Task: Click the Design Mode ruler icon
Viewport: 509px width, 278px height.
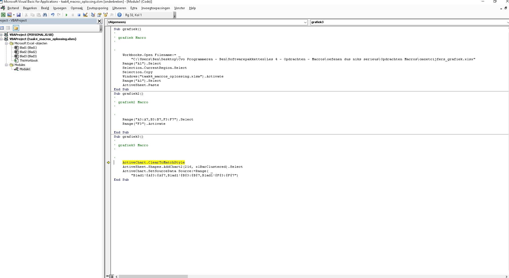Action: [x=85, y=15]
